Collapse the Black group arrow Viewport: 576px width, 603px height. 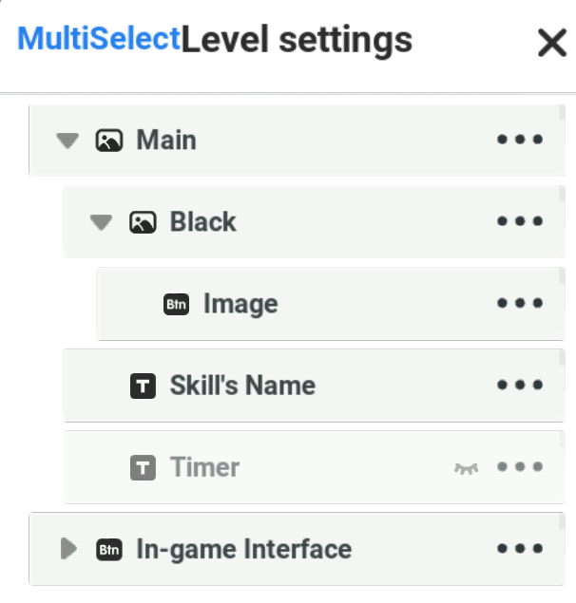pos(102,222)
